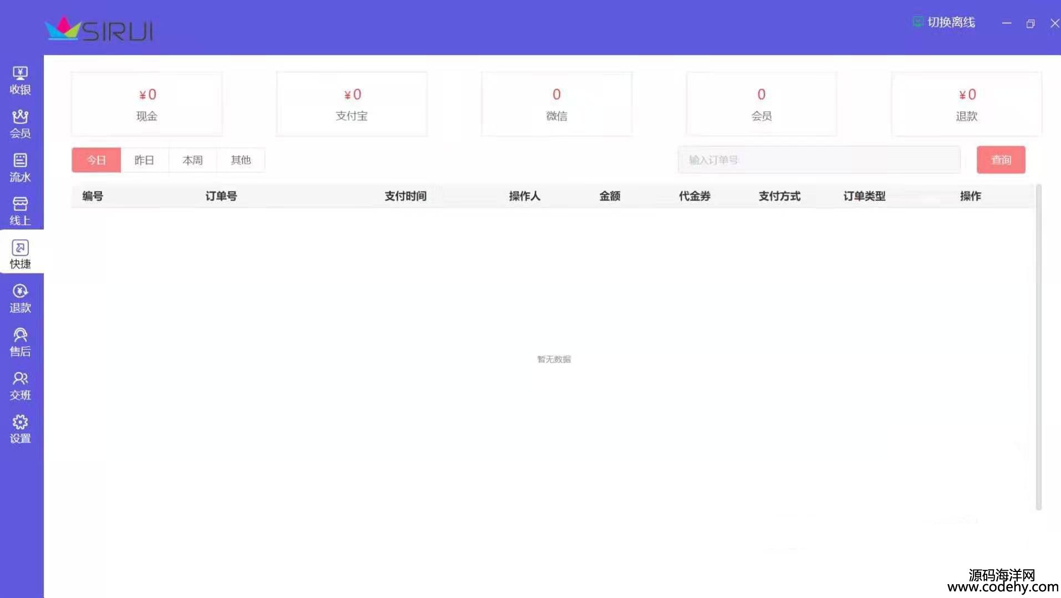1061x598 pixels.
Task: Click the 输入订单号 order number field
Action: coord(819,160)
